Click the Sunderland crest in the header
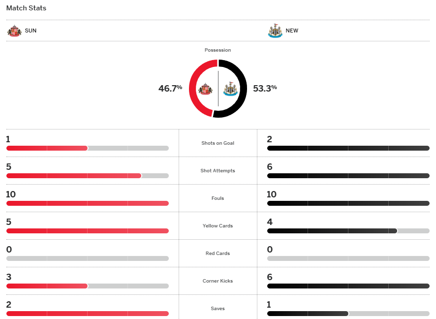 [14, 31]
